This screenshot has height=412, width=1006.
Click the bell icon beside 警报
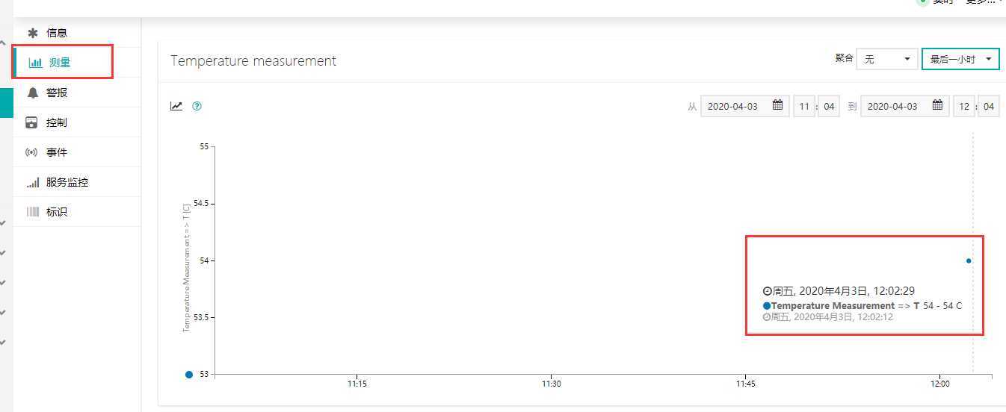[32, 93]
